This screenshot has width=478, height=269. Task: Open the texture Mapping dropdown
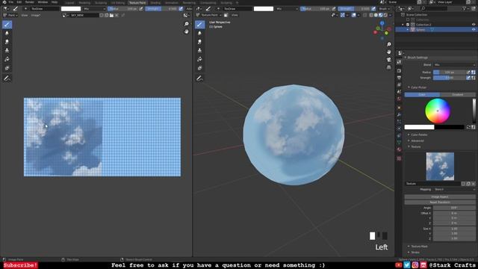pos(454,189)
